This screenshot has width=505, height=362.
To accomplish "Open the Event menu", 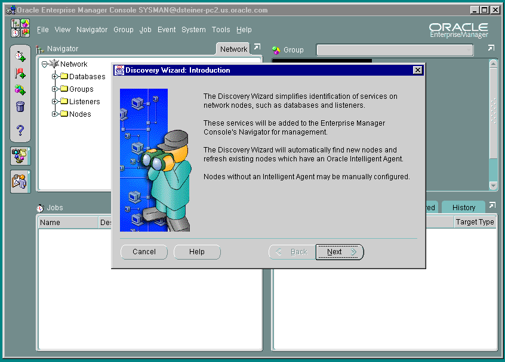I will (167, 30).
